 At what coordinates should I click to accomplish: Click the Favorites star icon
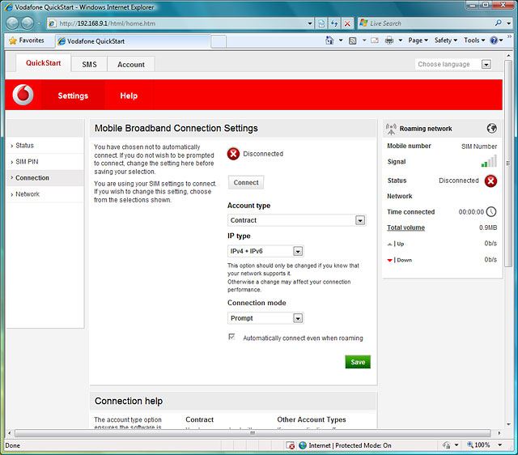pyautogui.click(x=13, y=40)
